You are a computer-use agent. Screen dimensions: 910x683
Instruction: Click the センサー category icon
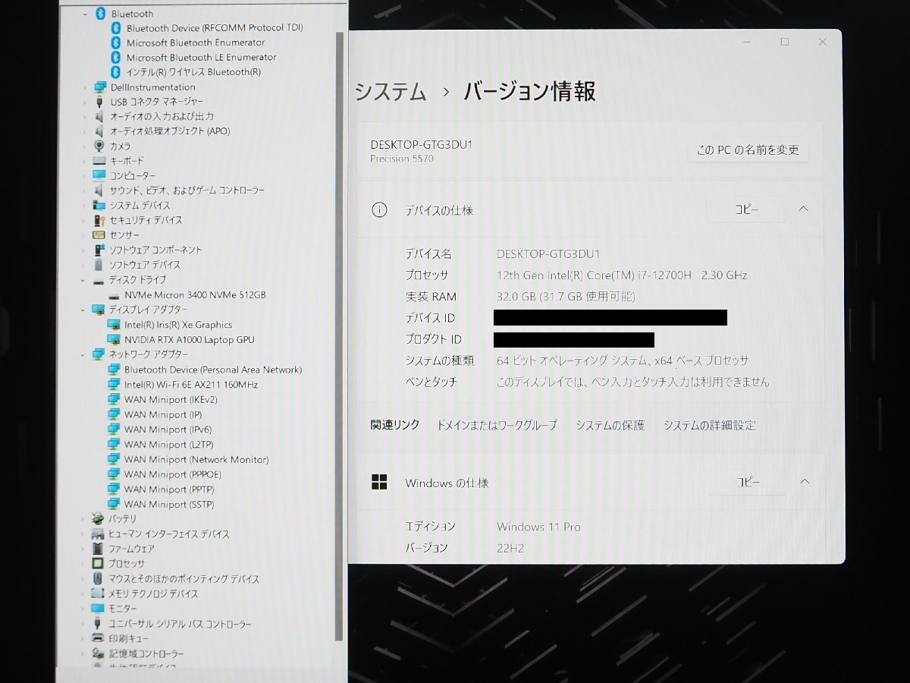point(99,234)
